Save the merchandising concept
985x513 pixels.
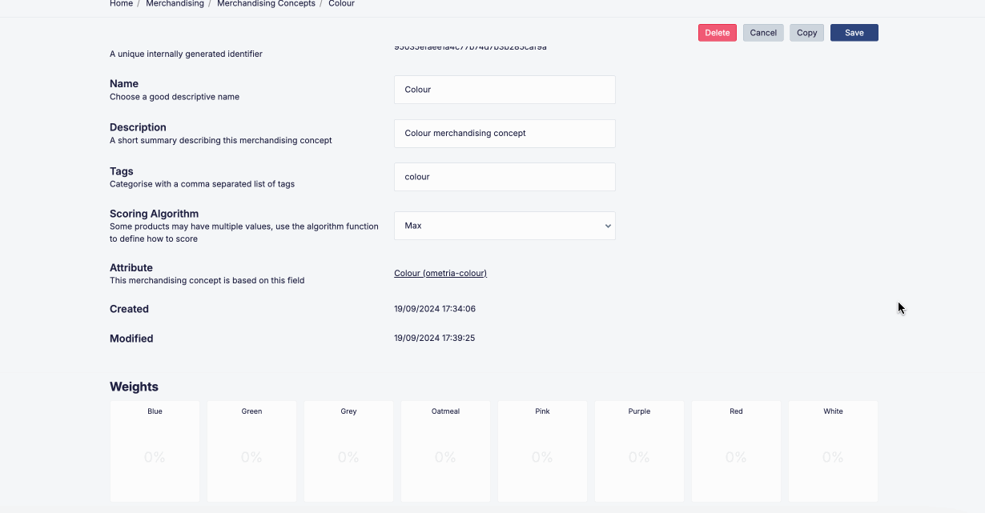pos(854,32)
